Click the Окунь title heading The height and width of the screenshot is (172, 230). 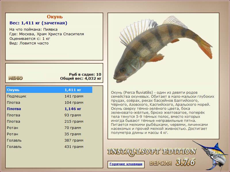[x=55, y=17]
